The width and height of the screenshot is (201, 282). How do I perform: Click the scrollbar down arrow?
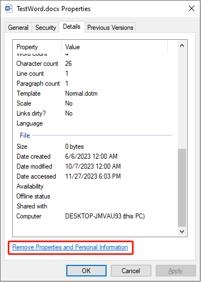[x=182, y=232]
